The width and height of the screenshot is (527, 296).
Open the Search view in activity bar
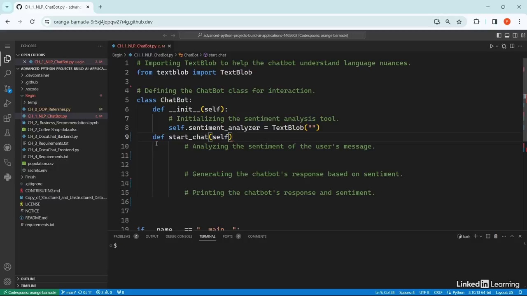[7, 74]
